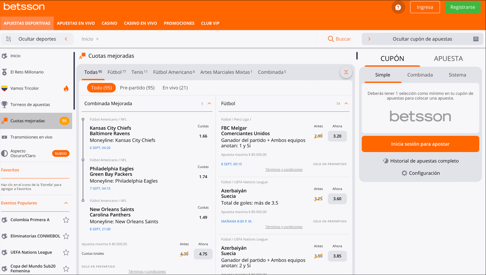Collapse the Combinada Mejorada section
Image resolution: width=486 pixels, height=275 pixels.
click(209, 104)
